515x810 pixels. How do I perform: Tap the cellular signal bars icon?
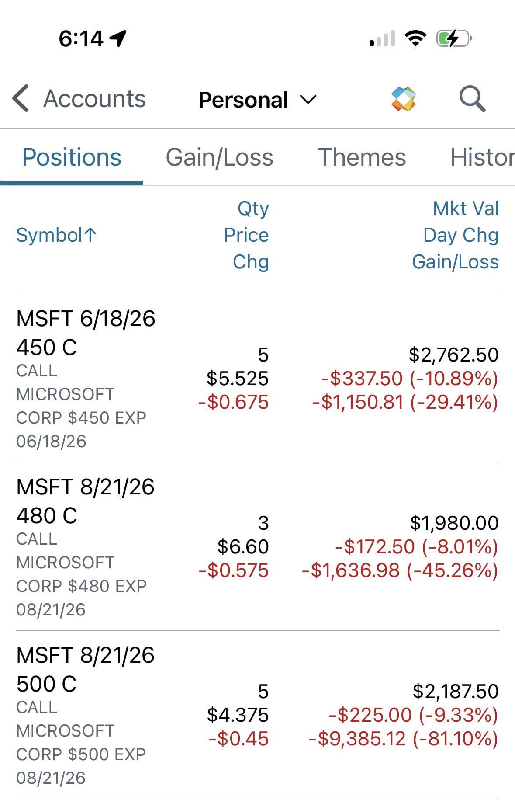(x=382, y=39)
